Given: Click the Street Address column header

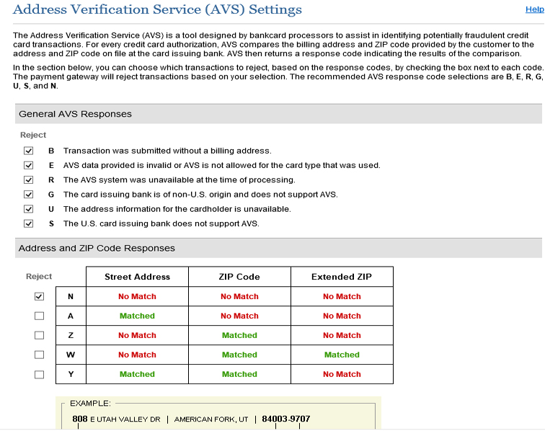Looking at the screenshot, I should 137,277.
